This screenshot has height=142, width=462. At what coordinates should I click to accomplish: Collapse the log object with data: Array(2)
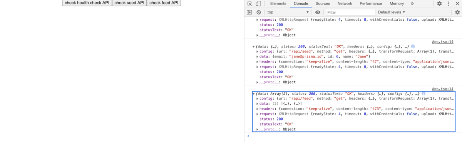[x=253, y=94]
